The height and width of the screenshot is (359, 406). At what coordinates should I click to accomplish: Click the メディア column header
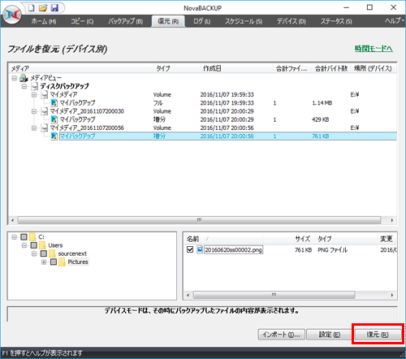click(80, 68)
